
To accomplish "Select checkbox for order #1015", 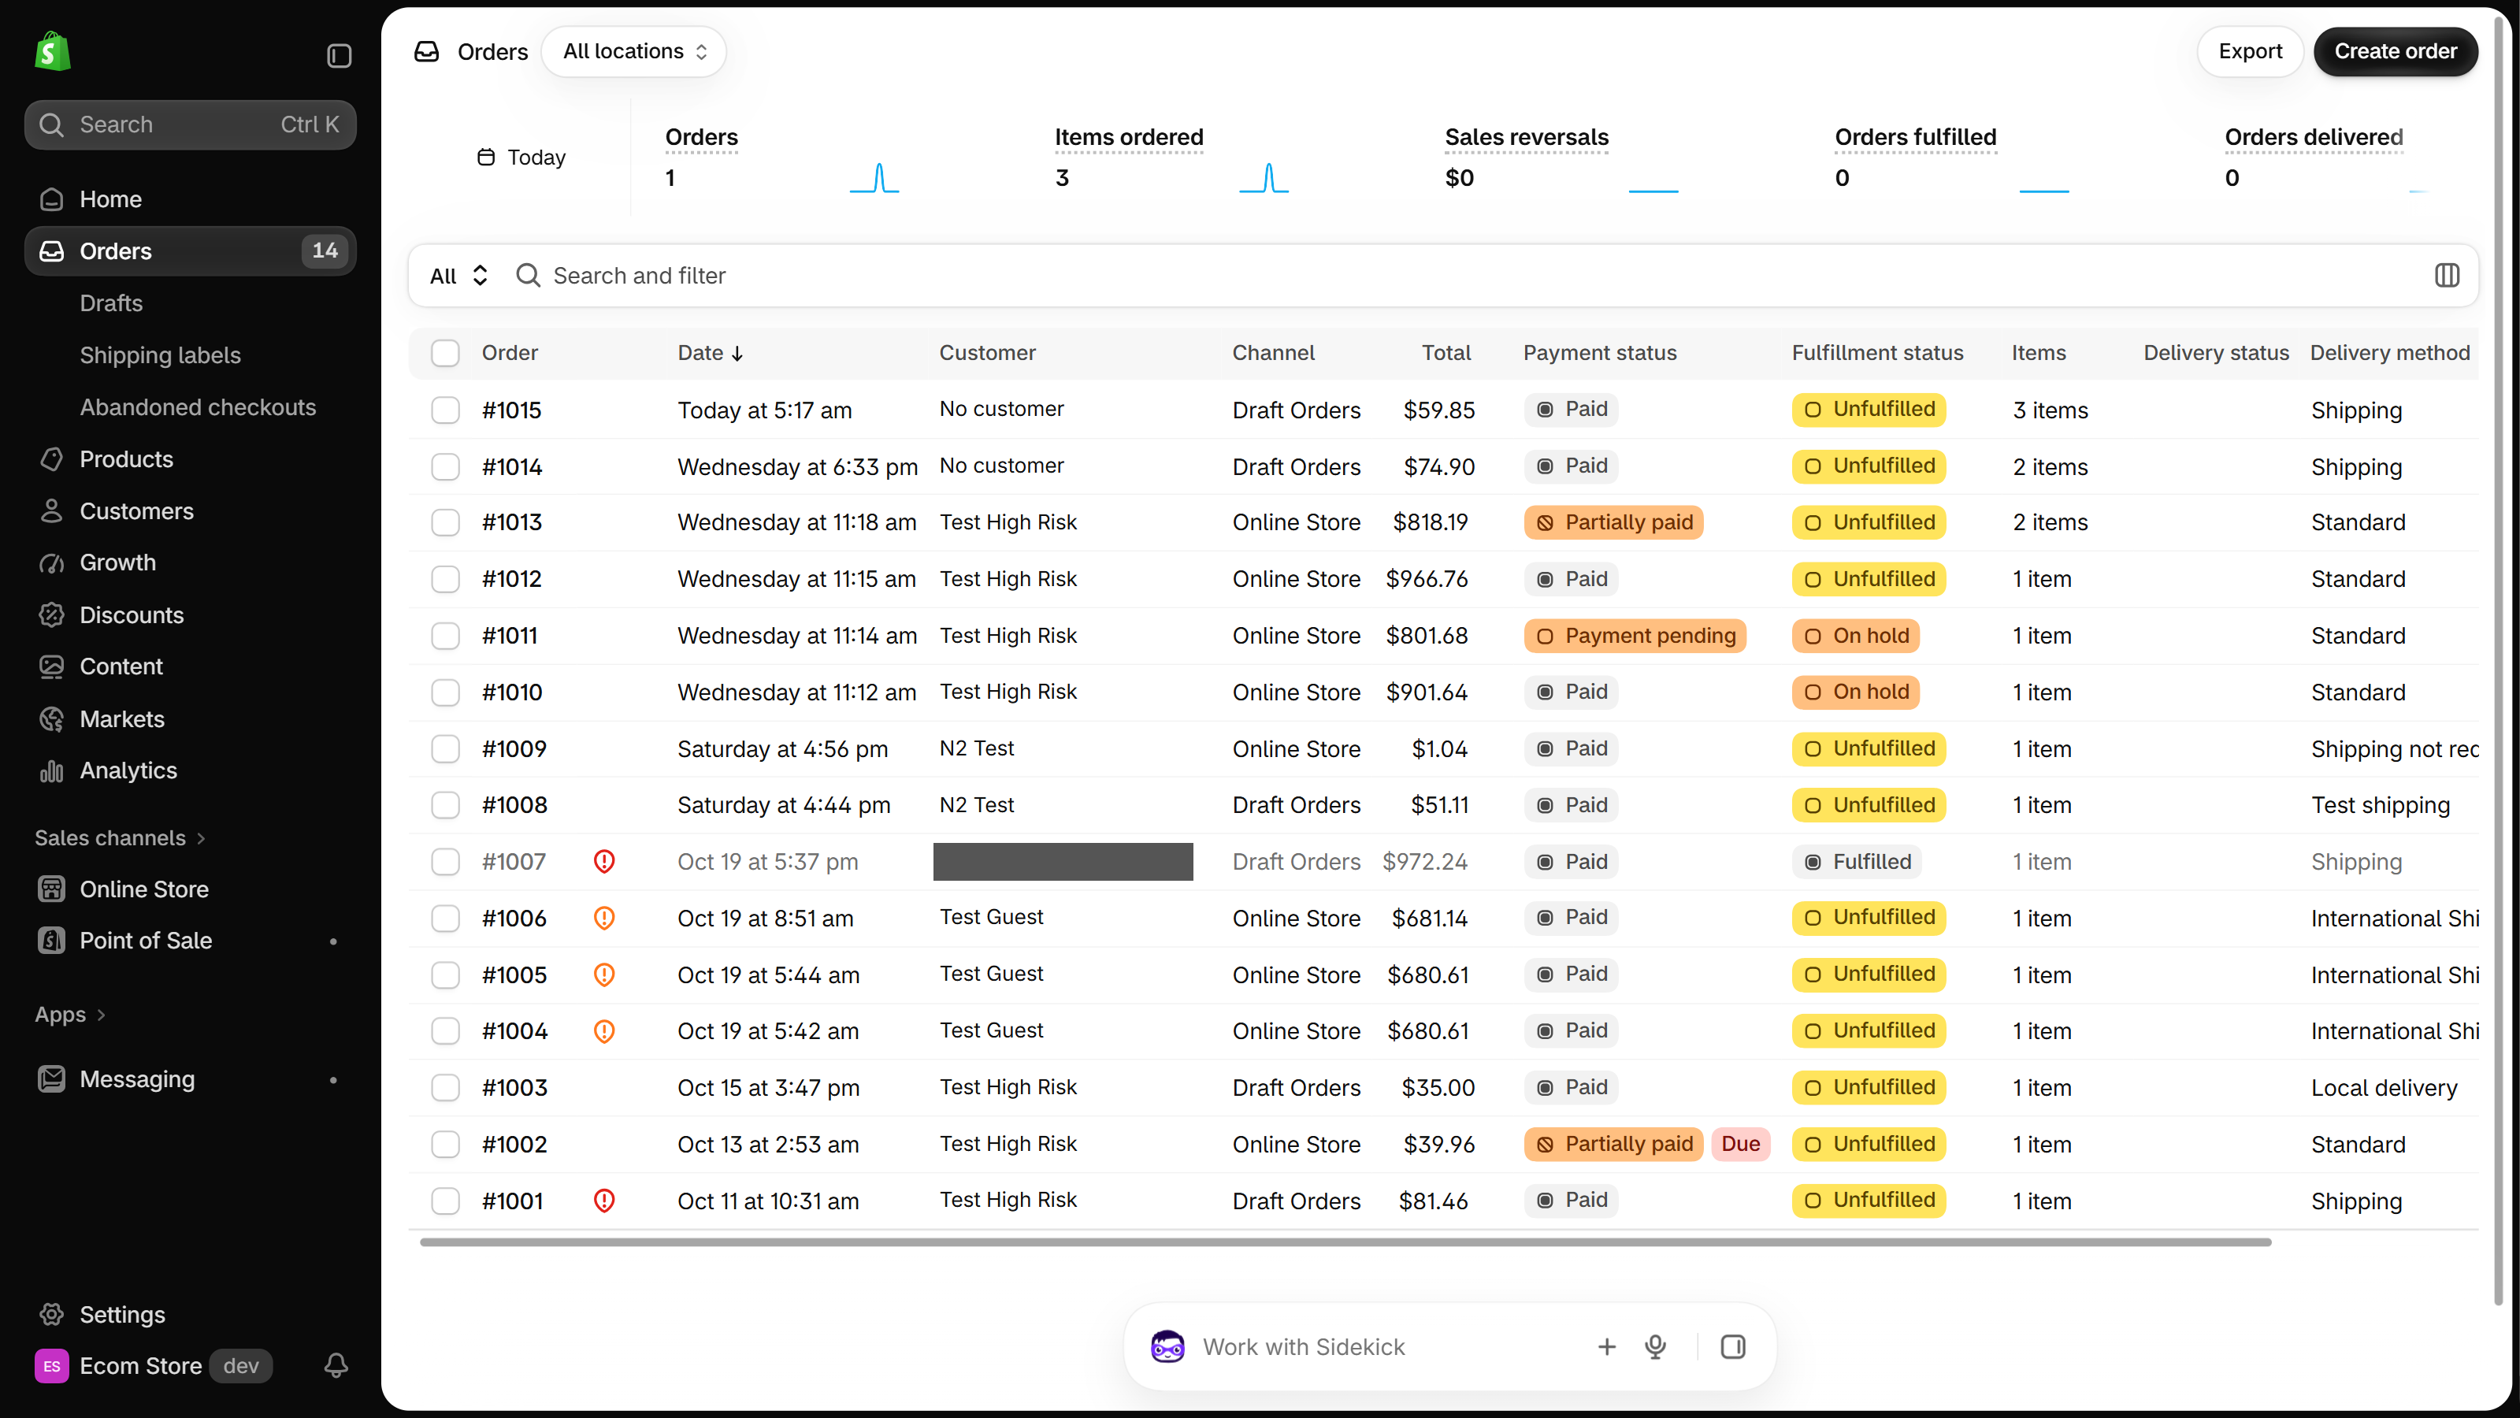I will (445, 410).
